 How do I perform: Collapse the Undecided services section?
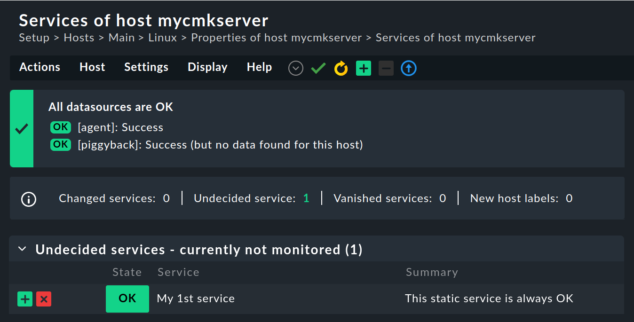(22, 249)
